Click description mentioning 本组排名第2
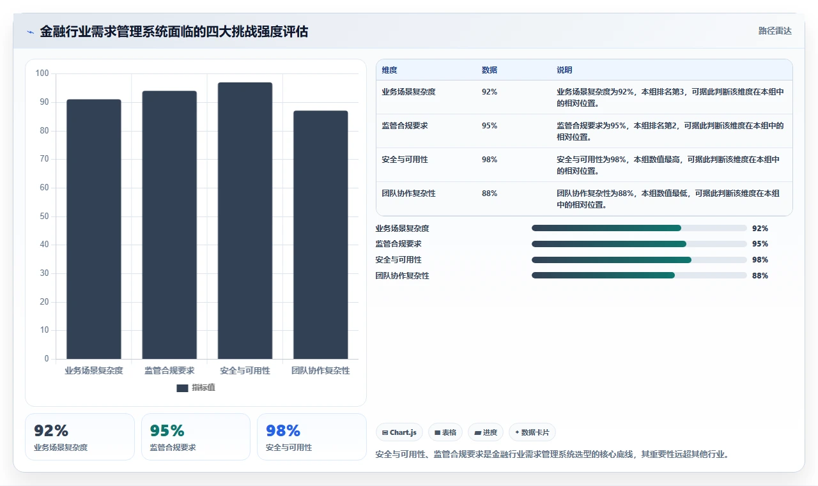 coord(670,131)
